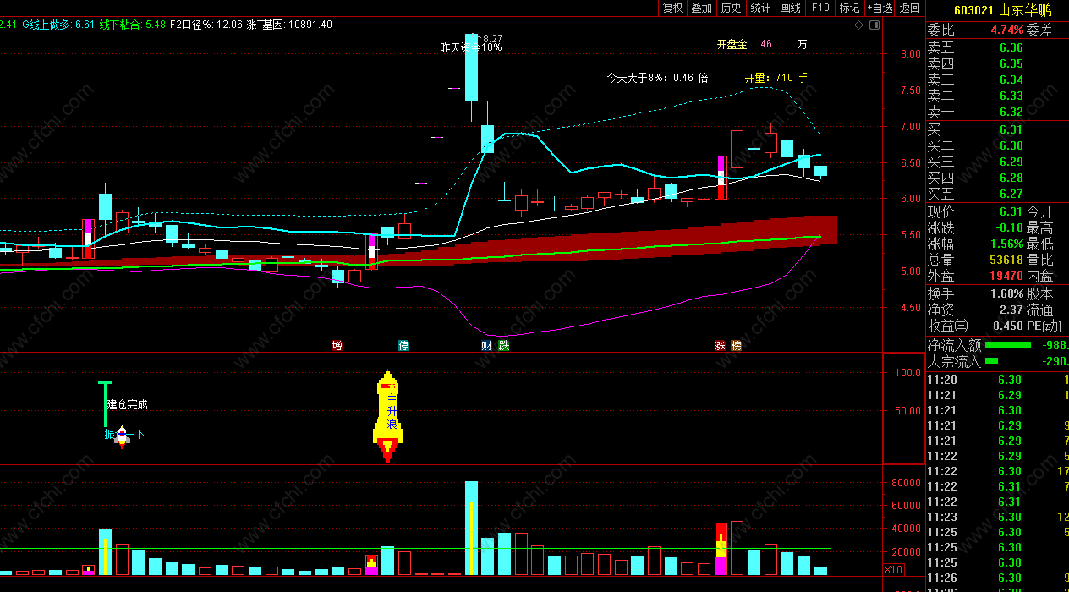
Task: Click the tallest cyan volume bar
Action: (x=471, y=528)
